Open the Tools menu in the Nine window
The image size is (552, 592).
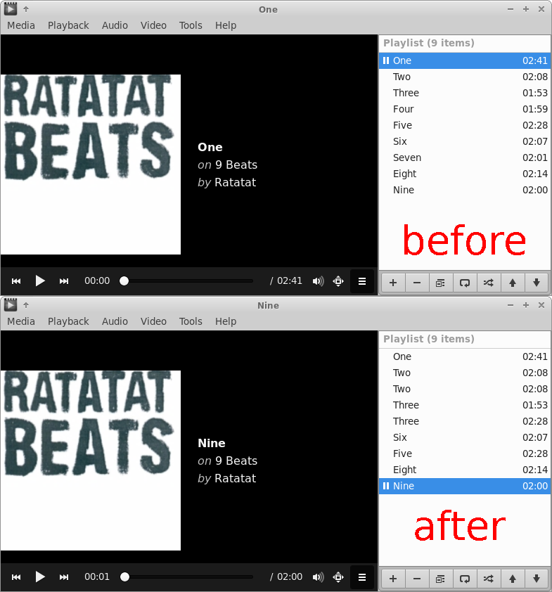[191, 321]
